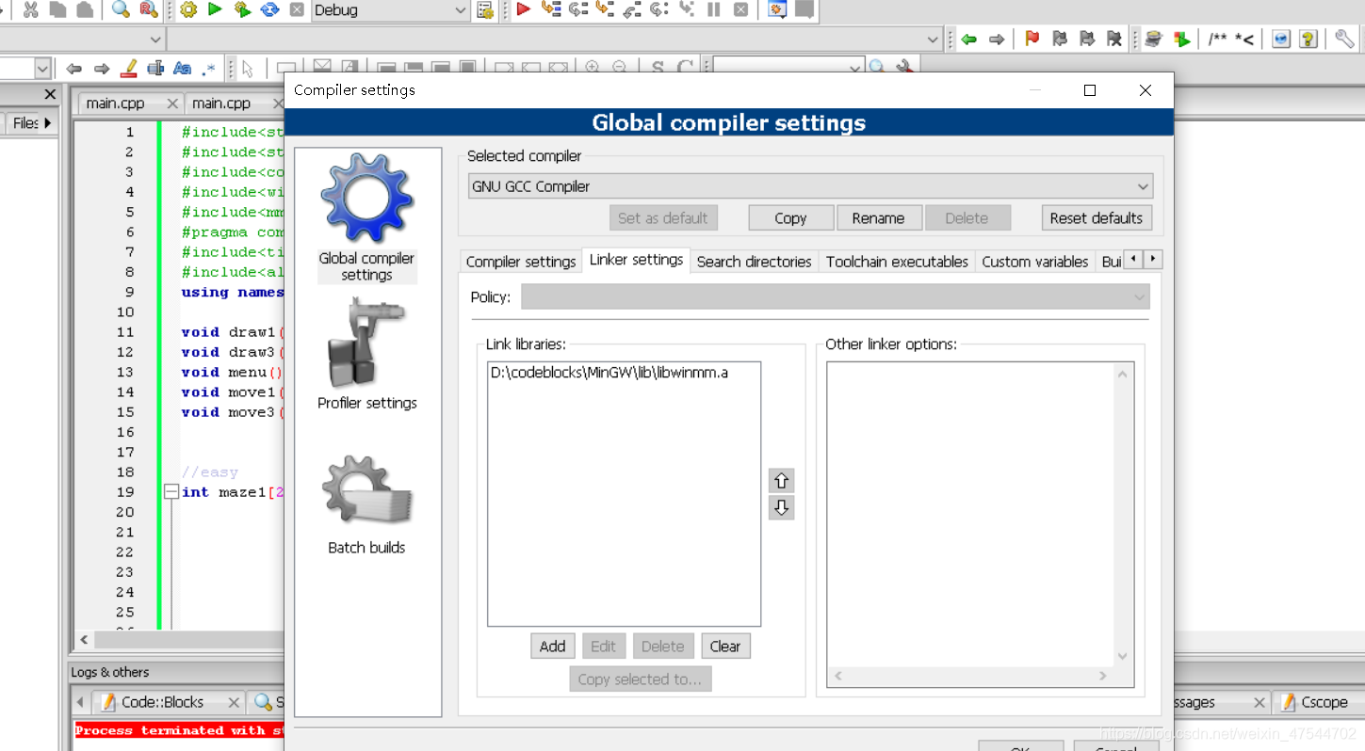Click the Replace icon in main toolbar
The width and height of the screenshot is (1365, 751).
tap(148, 9)
